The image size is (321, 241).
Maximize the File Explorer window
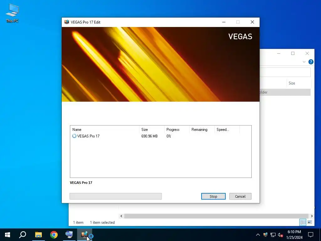click(x=293, y=53)
